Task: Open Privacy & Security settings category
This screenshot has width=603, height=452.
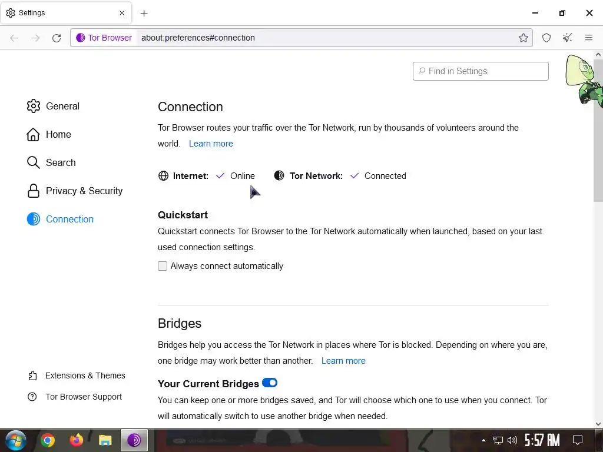Action: 75,191
